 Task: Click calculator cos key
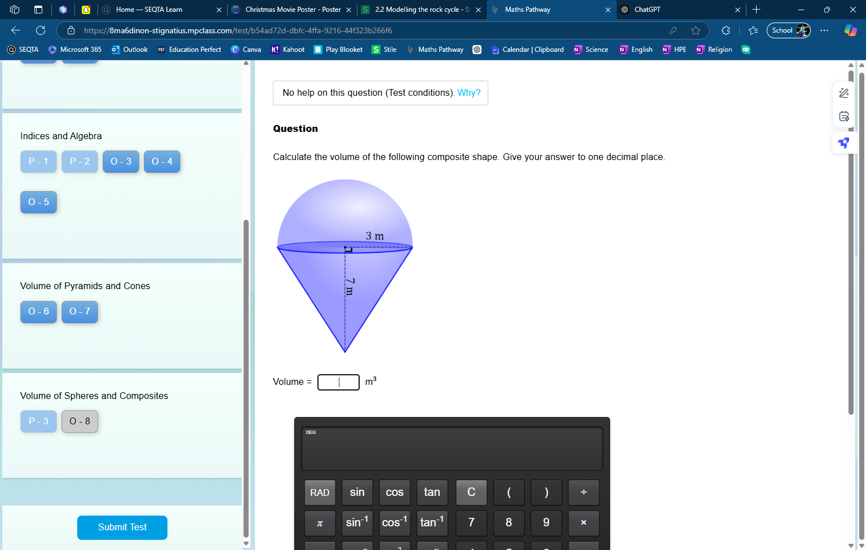point(395,493)
